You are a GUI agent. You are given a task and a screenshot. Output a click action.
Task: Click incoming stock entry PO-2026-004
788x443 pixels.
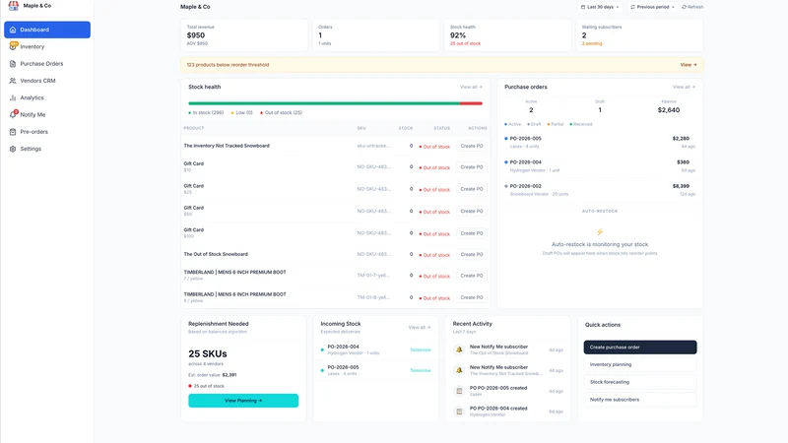click(x=376, y=349)
